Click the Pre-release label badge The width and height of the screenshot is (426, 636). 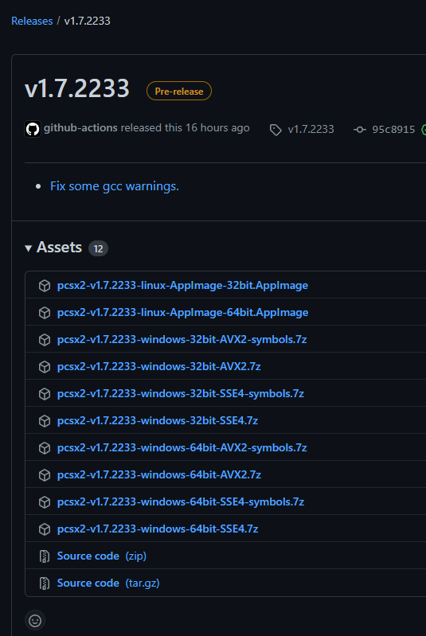pos(179,91)
